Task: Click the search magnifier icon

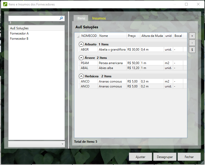Action: click(x=61, y=18)
